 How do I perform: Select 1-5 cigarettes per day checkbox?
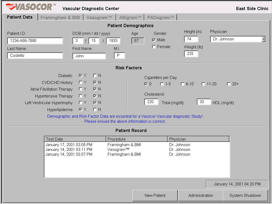162,84
